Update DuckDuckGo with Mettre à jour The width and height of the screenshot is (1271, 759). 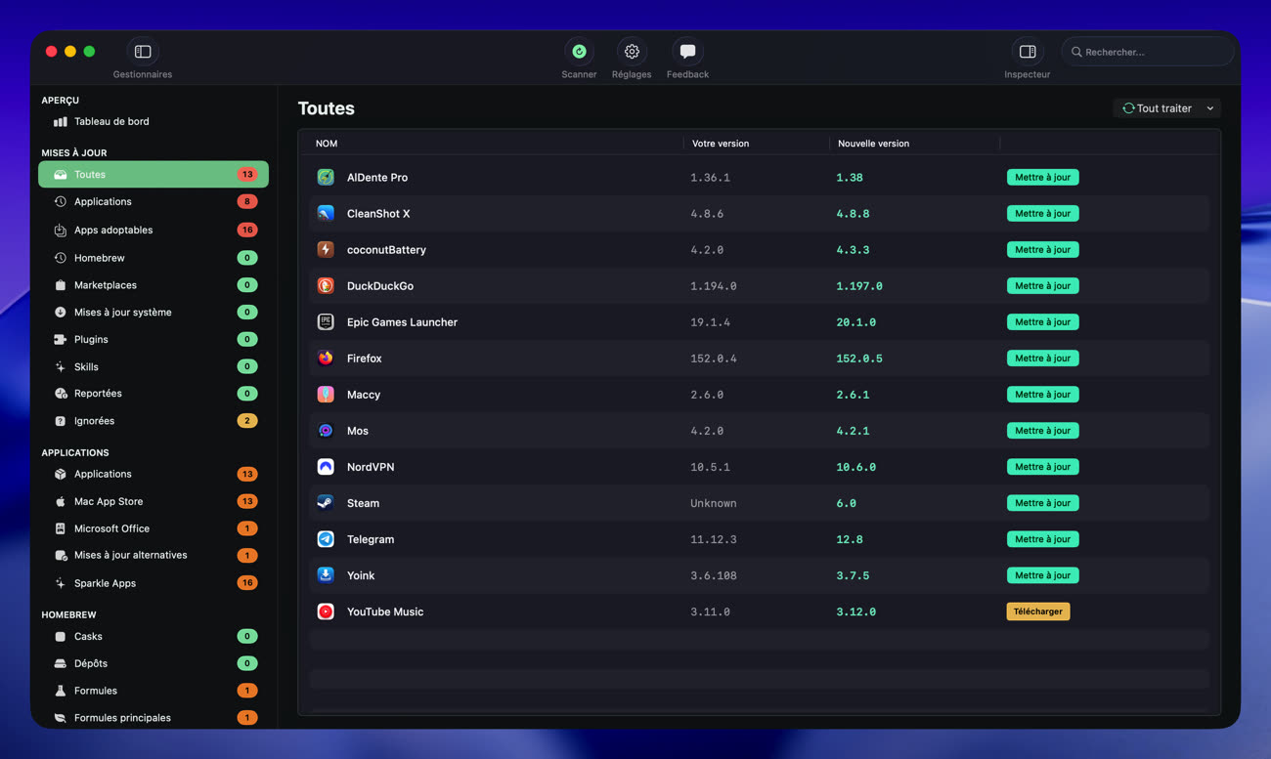[1042, 286]
